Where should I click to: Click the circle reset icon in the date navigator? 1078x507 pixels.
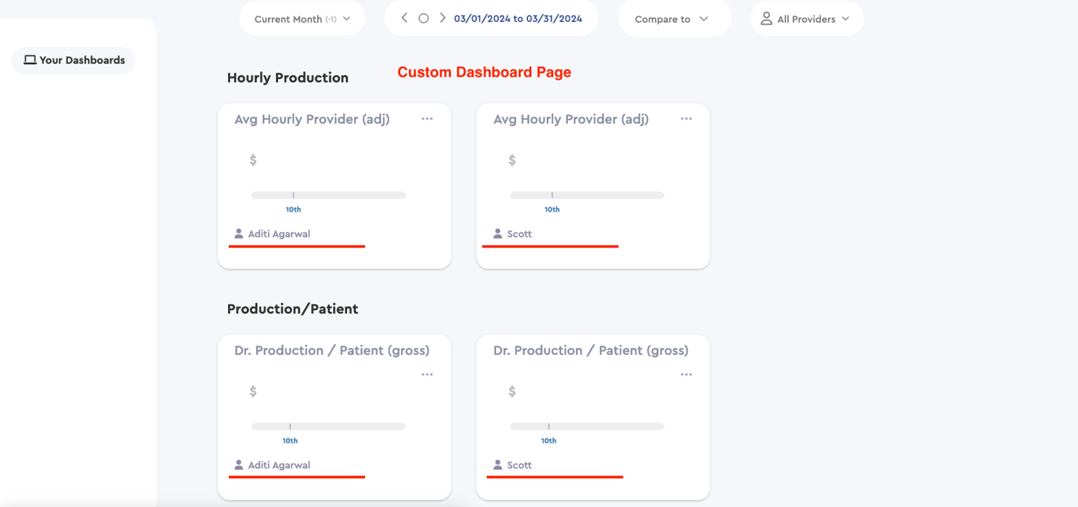tap(423, 17)
